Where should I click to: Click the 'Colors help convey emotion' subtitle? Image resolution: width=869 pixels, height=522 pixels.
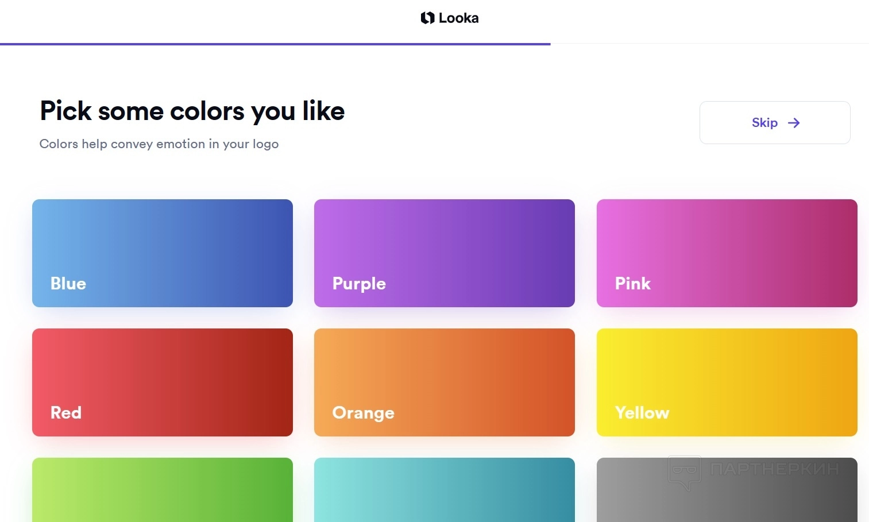159,144
